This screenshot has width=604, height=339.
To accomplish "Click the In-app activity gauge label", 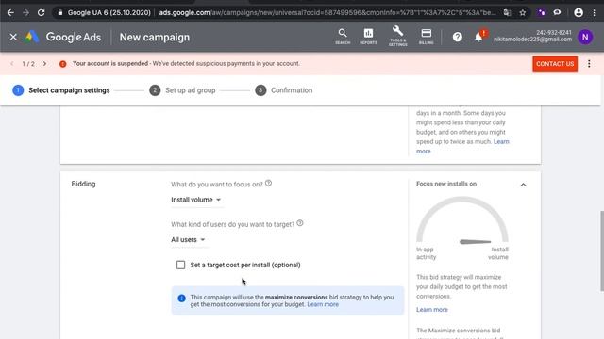I will [x=426, y=253].
